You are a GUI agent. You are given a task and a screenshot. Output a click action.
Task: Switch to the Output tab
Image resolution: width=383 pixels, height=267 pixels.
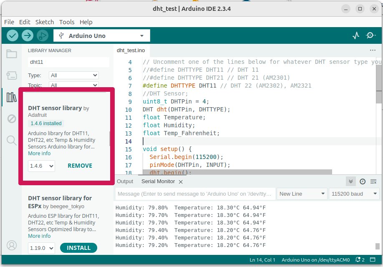125,181
